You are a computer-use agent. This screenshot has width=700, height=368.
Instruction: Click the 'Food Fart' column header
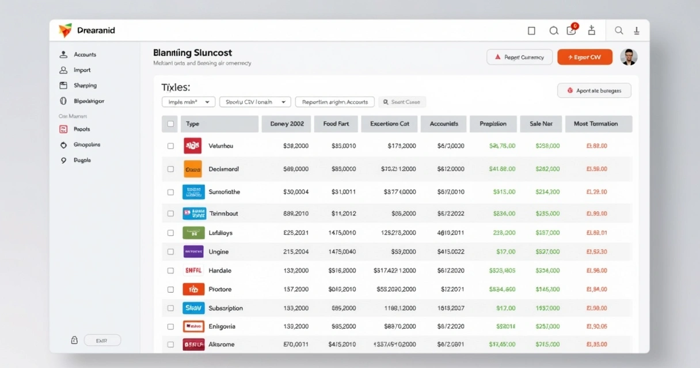[x=336, y=124]
